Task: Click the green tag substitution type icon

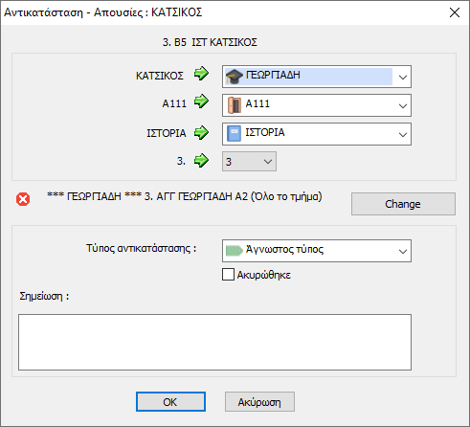Action: 235,251
